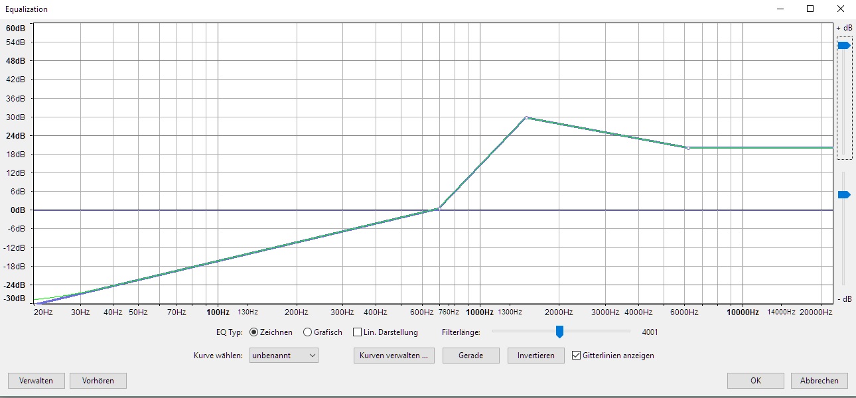The height and width of the screenshot is (398, 856).
Task: Cancel with the Abbrechen button
Action: pos(820,381)
